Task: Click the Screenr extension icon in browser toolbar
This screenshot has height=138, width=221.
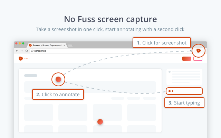Action: click(199, 51)
